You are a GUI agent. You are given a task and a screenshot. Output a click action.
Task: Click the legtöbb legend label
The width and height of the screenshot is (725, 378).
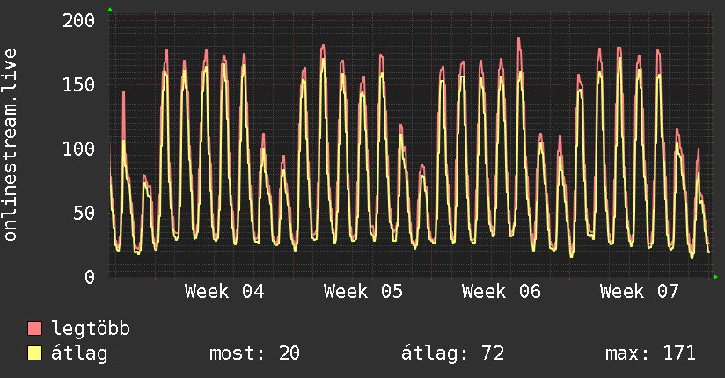(x=91, y=329)
